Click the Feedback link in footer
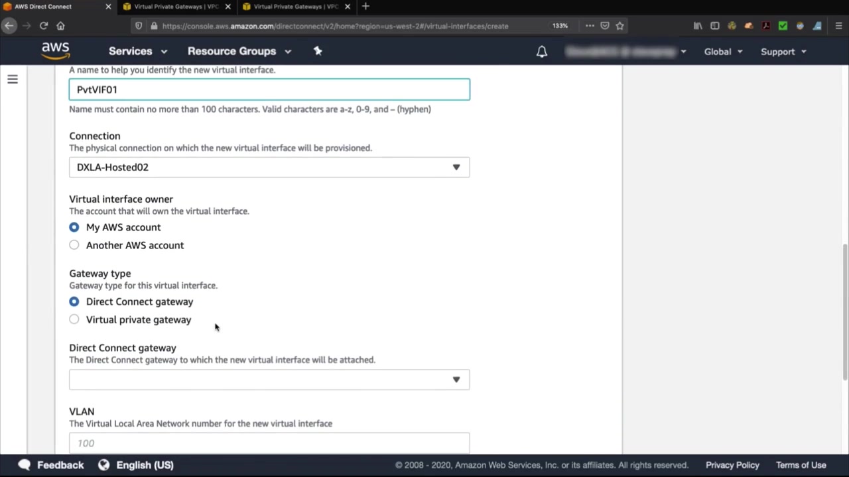Image resolution: width=849 pixels, height=477 pixels. (60, 465)
